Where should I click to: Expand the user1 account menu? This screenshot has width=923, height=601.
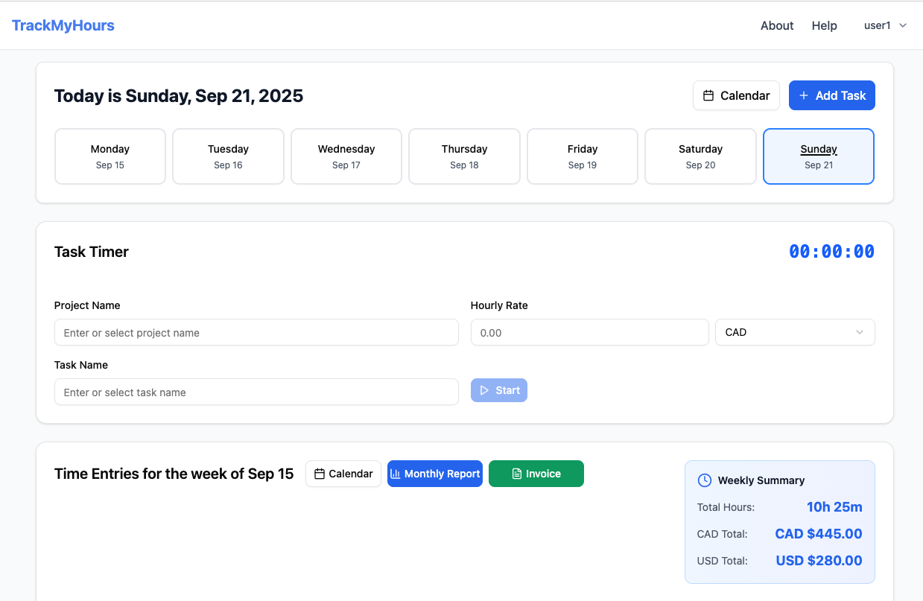885,25
